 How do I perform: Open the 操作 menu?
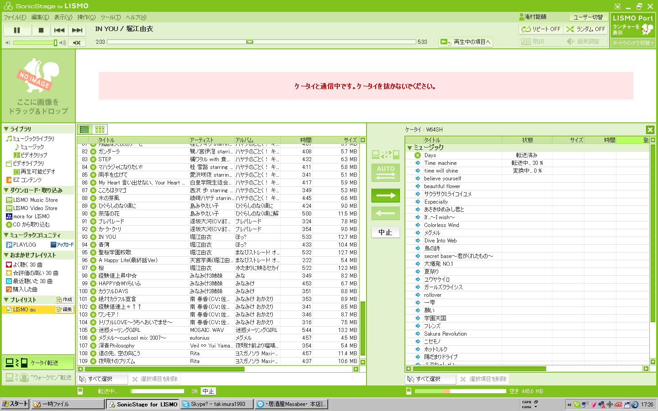86,17
